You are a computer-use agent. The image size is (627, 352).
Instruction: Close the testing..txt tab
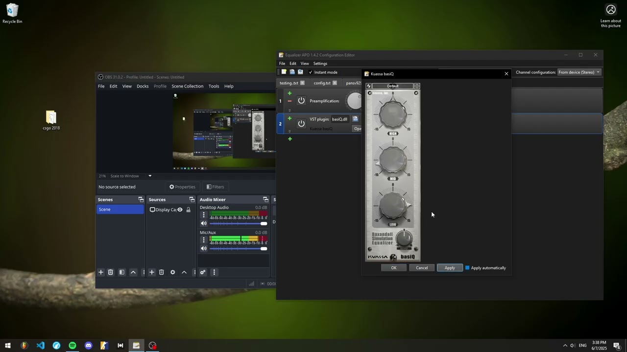302,83
